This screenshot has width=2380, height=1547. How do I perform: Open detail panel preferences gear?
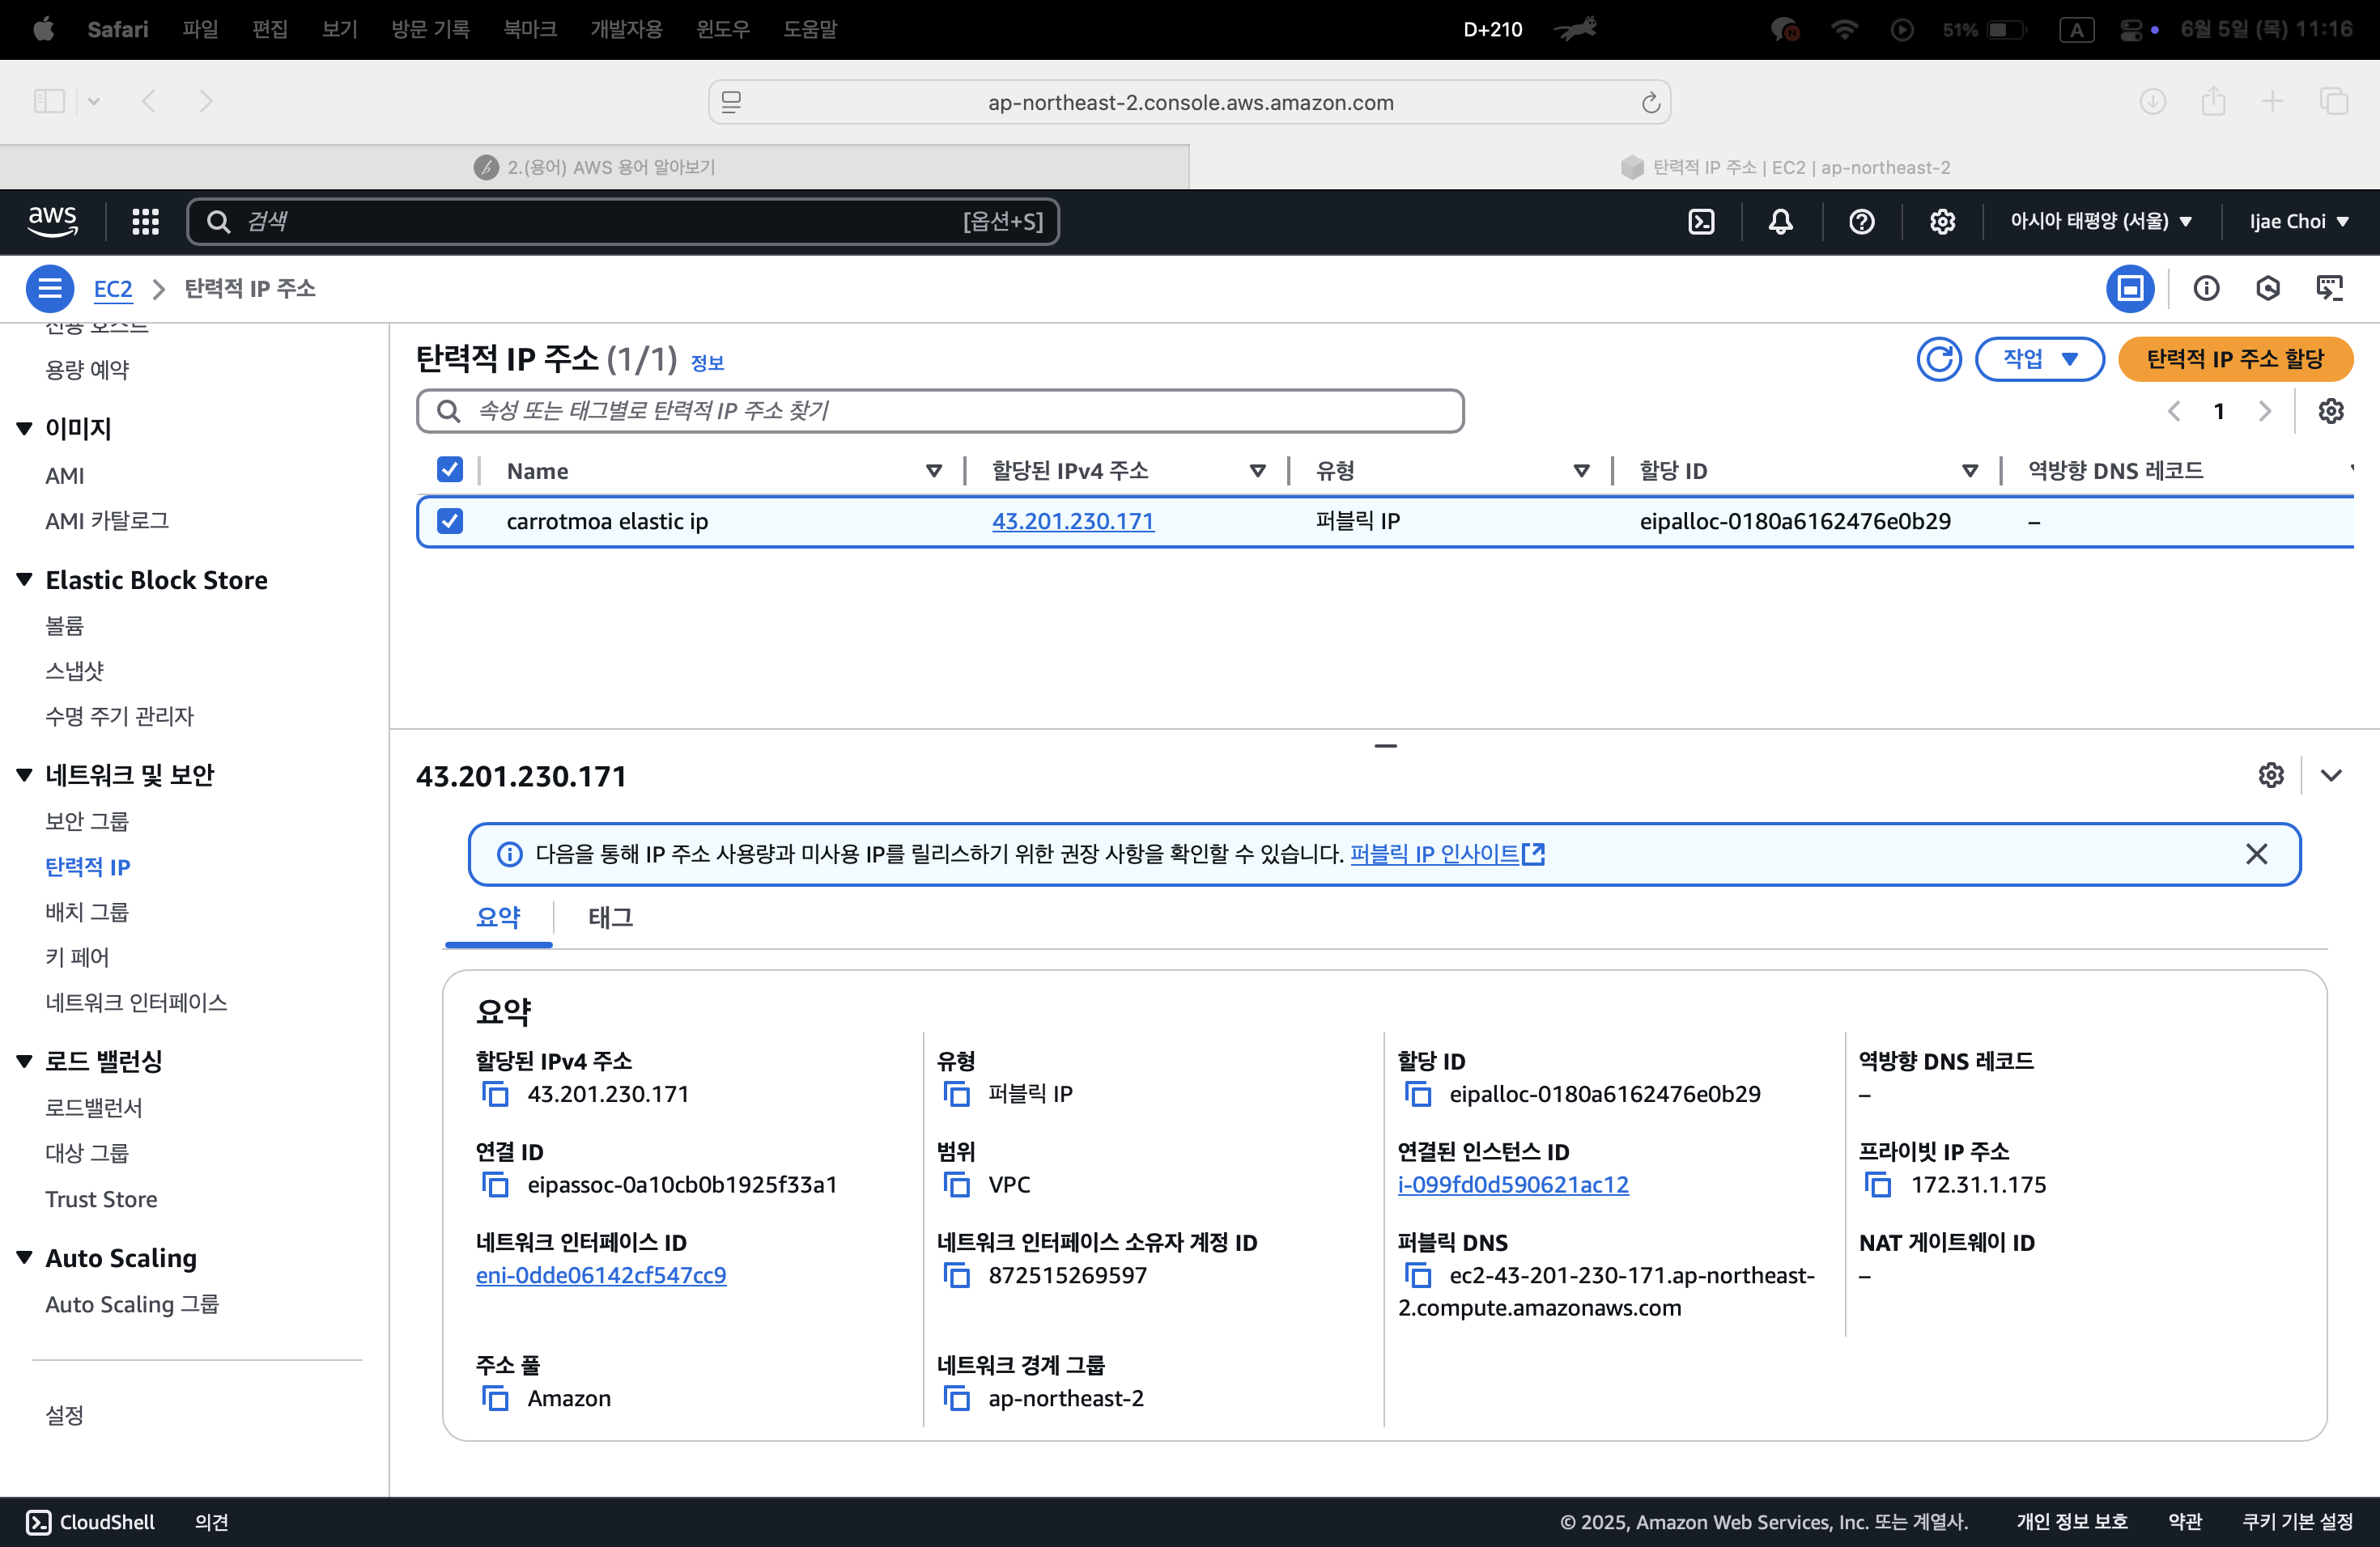pos(2271,775)
